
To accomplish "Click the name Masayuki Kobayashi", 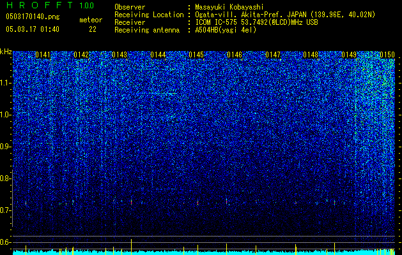I will point(229,7).
